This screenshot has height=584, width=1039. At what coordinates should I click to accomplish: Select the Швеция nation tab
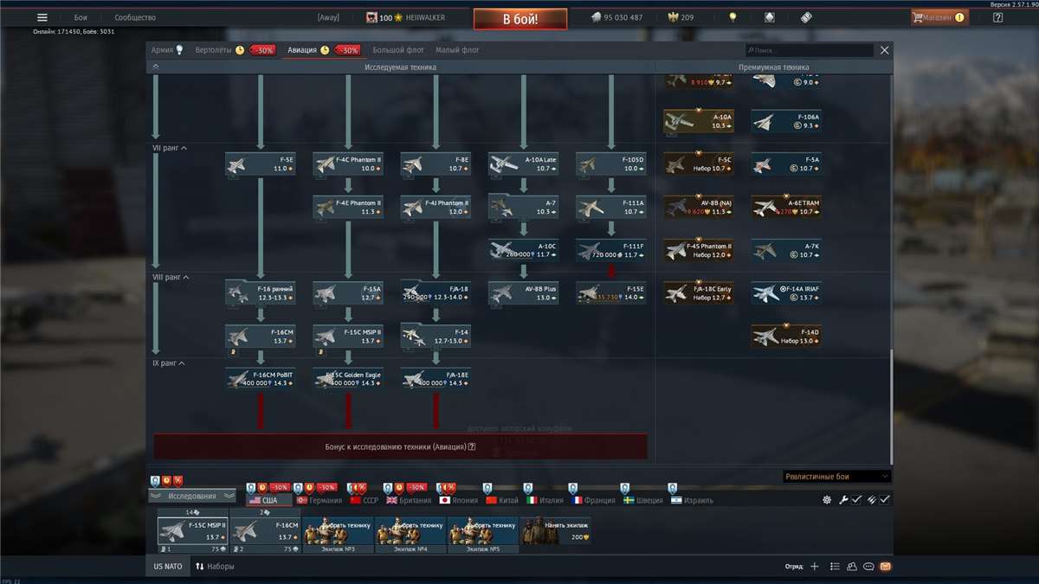(x=643, y=500)
